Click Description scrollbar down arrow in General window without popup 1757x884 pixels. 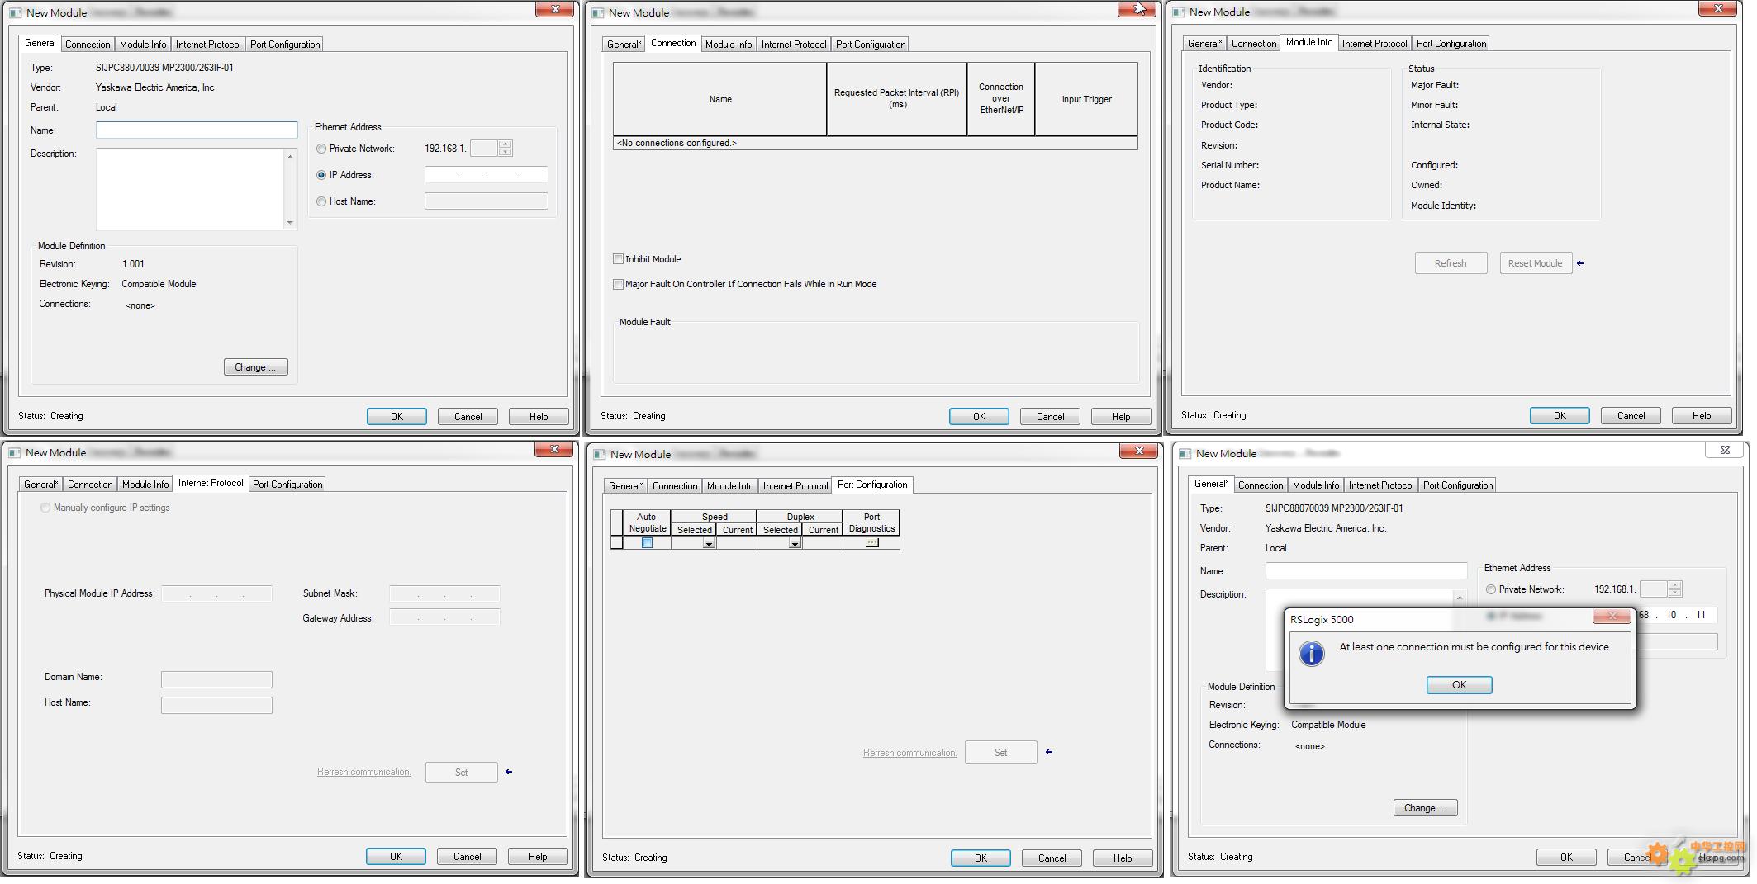290,222
